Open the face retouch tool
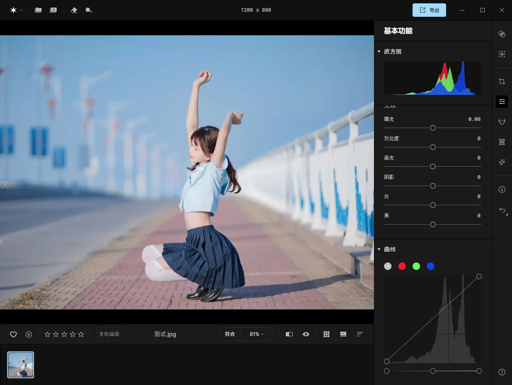This screenshot has height=385, width=512. [x=502, y=122]
